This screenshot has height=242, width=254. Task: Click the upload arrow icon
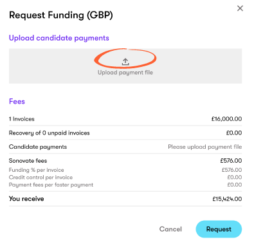coord(125,62)
